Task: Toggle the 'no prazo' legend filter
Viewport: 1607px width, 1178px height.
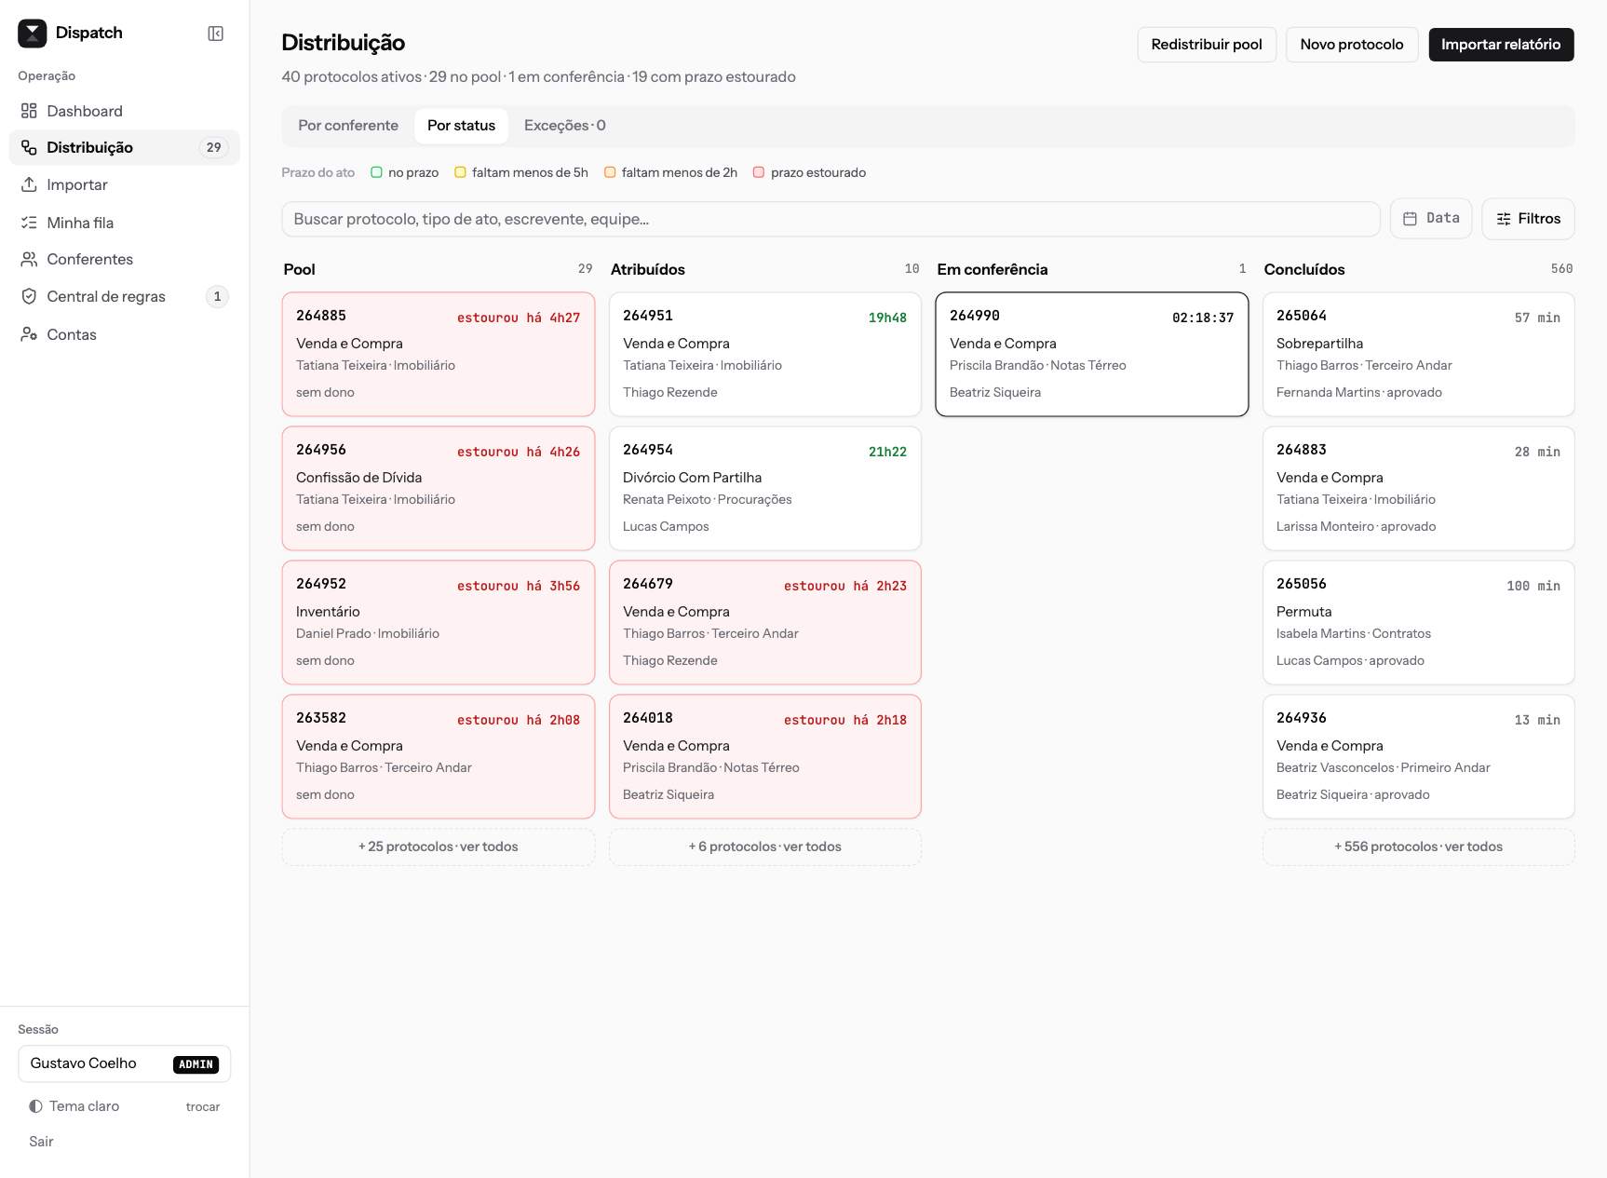Action: click(x=404, y=172)
